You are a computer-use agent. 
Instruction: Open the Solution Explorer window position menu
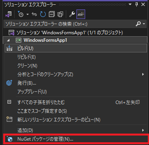[x=130, y=4]
